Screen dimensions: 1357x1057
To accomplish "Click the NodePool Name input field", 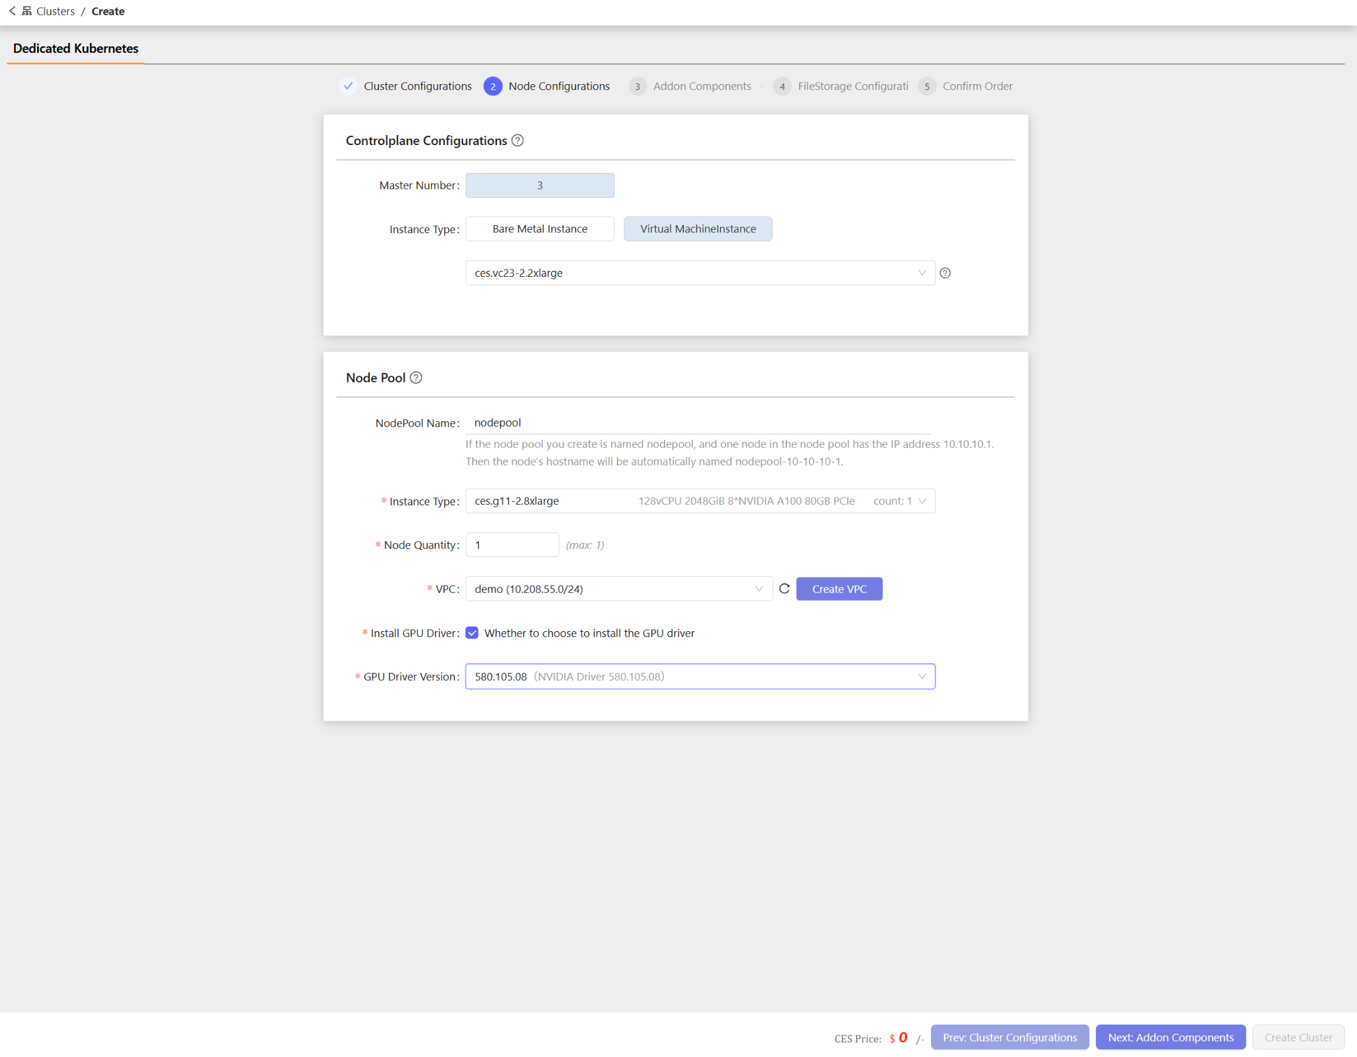I will click(x=698, y=423).
